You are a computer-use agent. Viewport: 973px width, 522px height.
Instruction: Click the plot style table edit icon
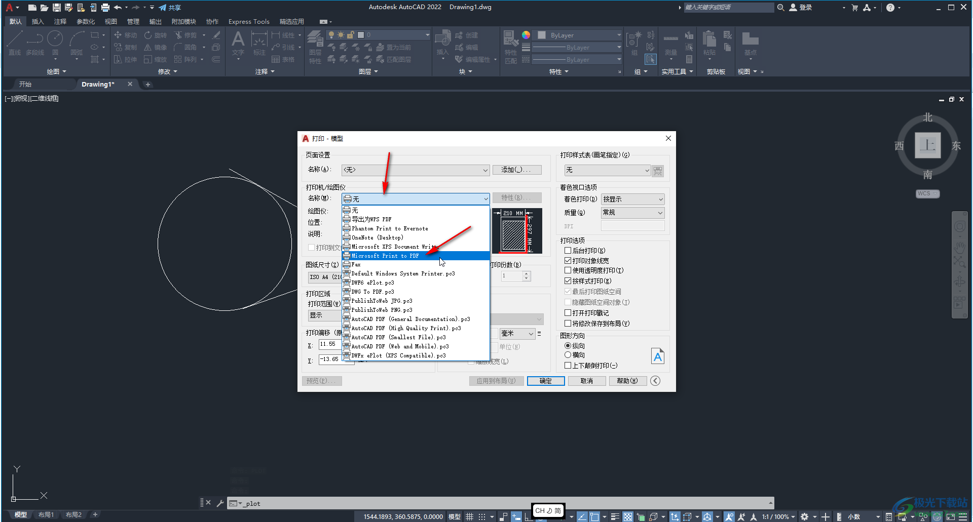(658, 171)
